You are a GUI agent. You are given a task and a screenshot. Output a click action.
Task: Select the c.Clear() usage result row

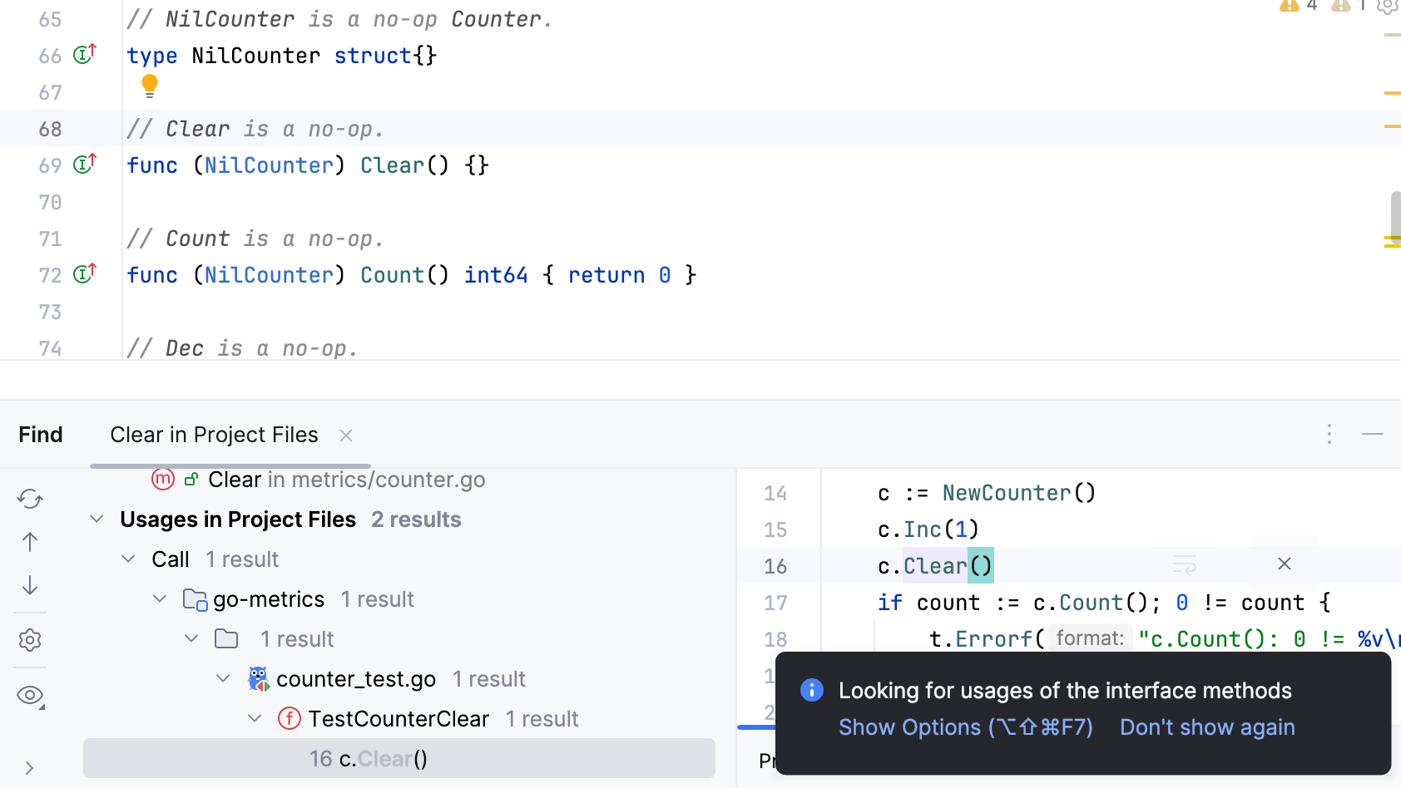pyautogui.click(x=399, y=759)
